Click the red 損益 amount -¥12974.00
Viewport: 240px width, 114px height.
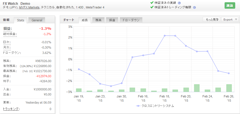tap(43, 76)
